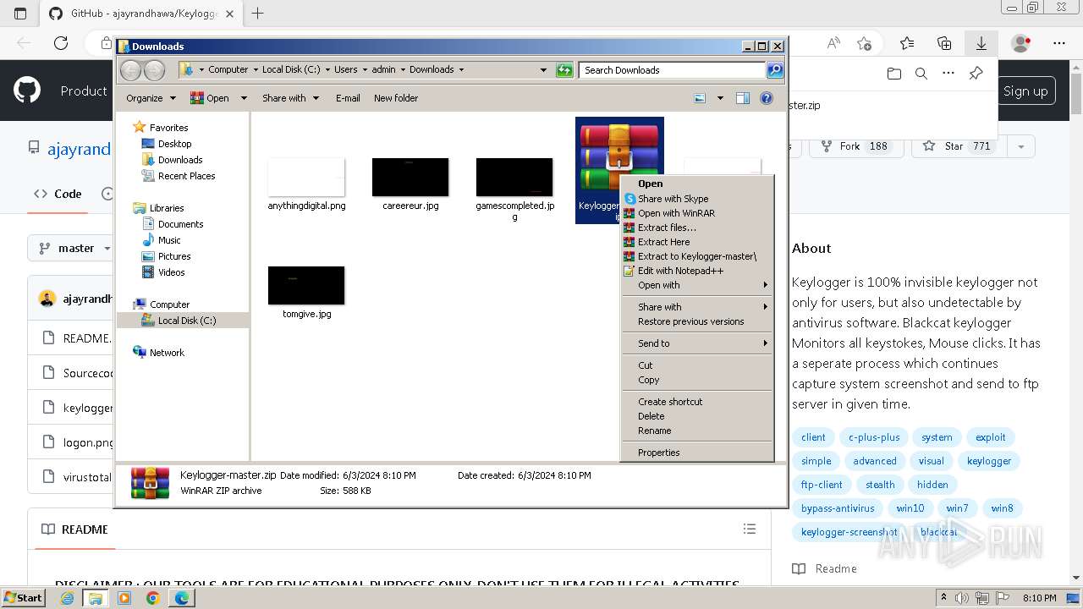Open Edge tab actions menu icon
The height and width of the screenshot is (609, 1083).
pos(20,14)
